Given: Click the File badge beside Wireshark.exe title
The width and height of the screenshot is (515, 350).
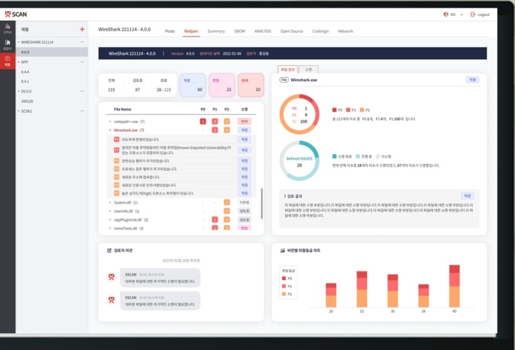Looking at the screenshot, I should tap(283, 80).
